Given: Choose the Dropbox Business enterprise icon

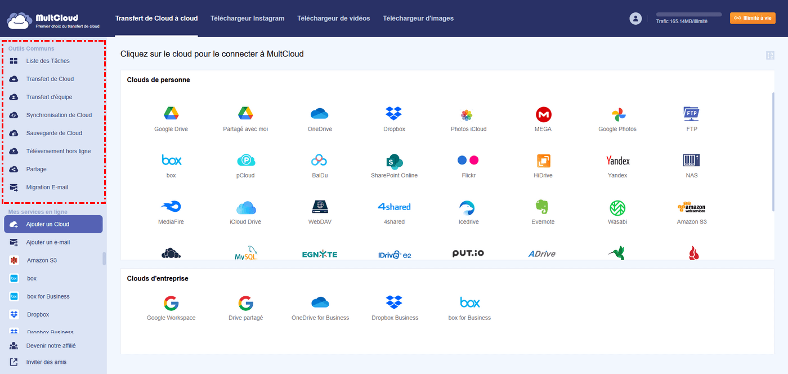Looking at the screenshot, I should pyautogui.click(x=394, y=302).
